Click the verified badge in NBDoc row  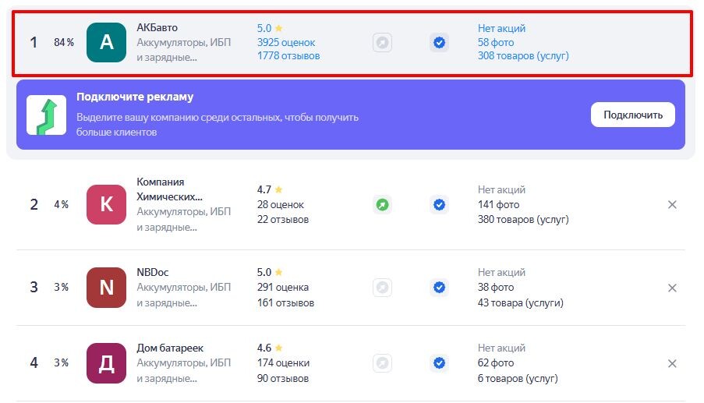point(439,287)
